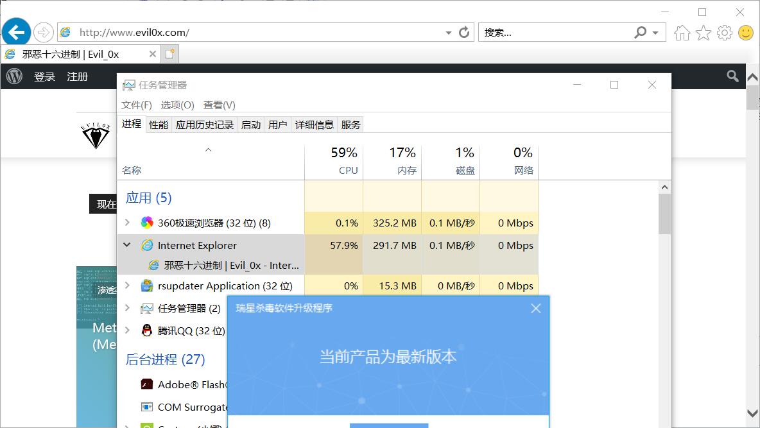Click the search magnifier on the website bar
This screenshot has width=760, height=428.
732,76
